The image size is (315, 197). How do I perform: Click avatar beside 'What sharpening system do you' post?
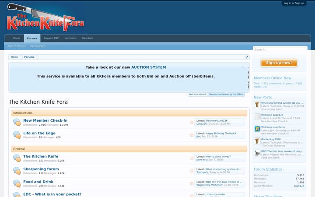(x=257, y=105)
